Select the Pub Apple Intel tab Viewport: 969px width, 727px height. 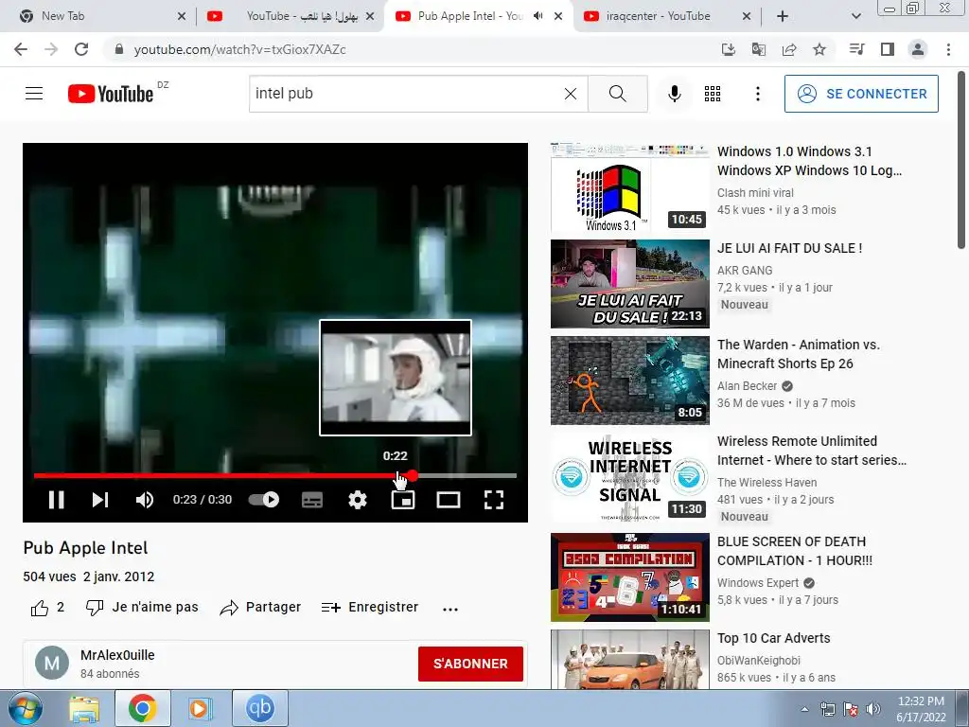[x=469, y=16]
